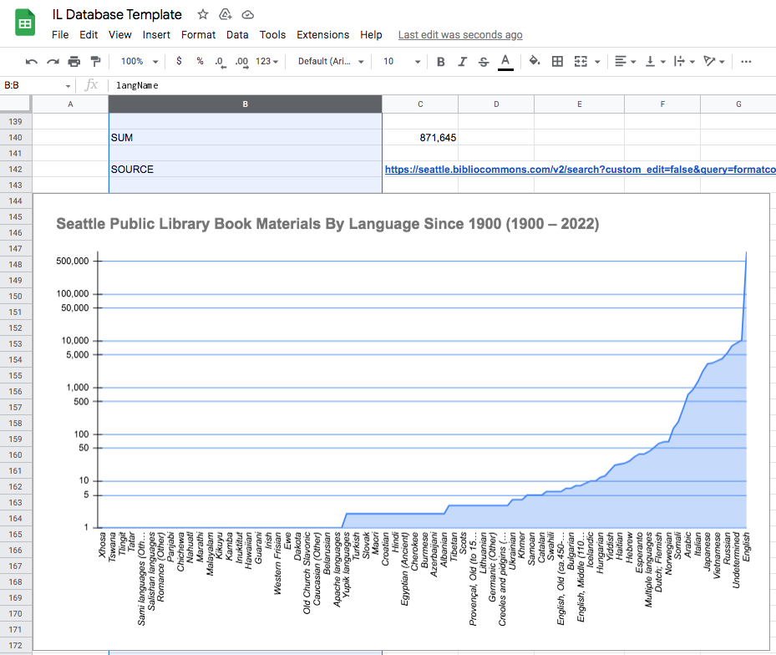Select column G header

[x=738, y=104]
